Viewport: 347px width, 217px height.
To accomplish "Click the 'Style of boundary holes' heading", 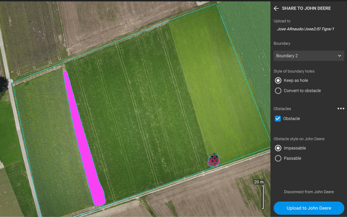I will pos(294,71).
